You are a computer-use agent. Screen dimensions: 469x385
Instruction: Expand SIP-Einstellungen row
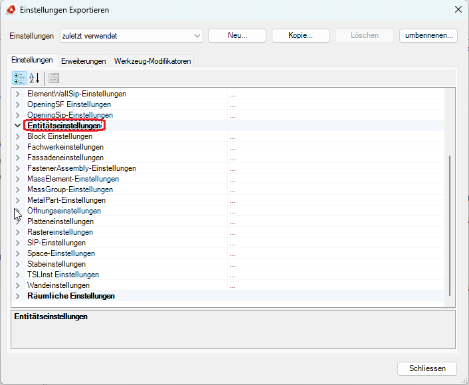18,243
